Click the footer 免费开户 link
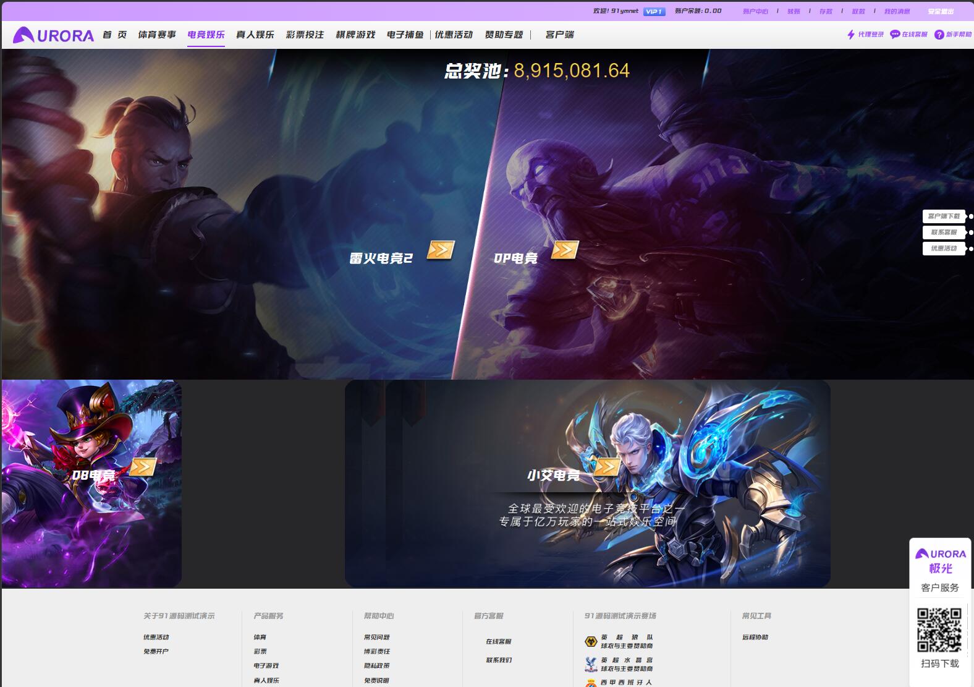 (156, 651)
